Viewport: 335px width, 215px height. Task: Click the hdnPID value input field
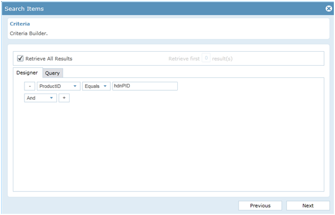click(x=145, y=86)
